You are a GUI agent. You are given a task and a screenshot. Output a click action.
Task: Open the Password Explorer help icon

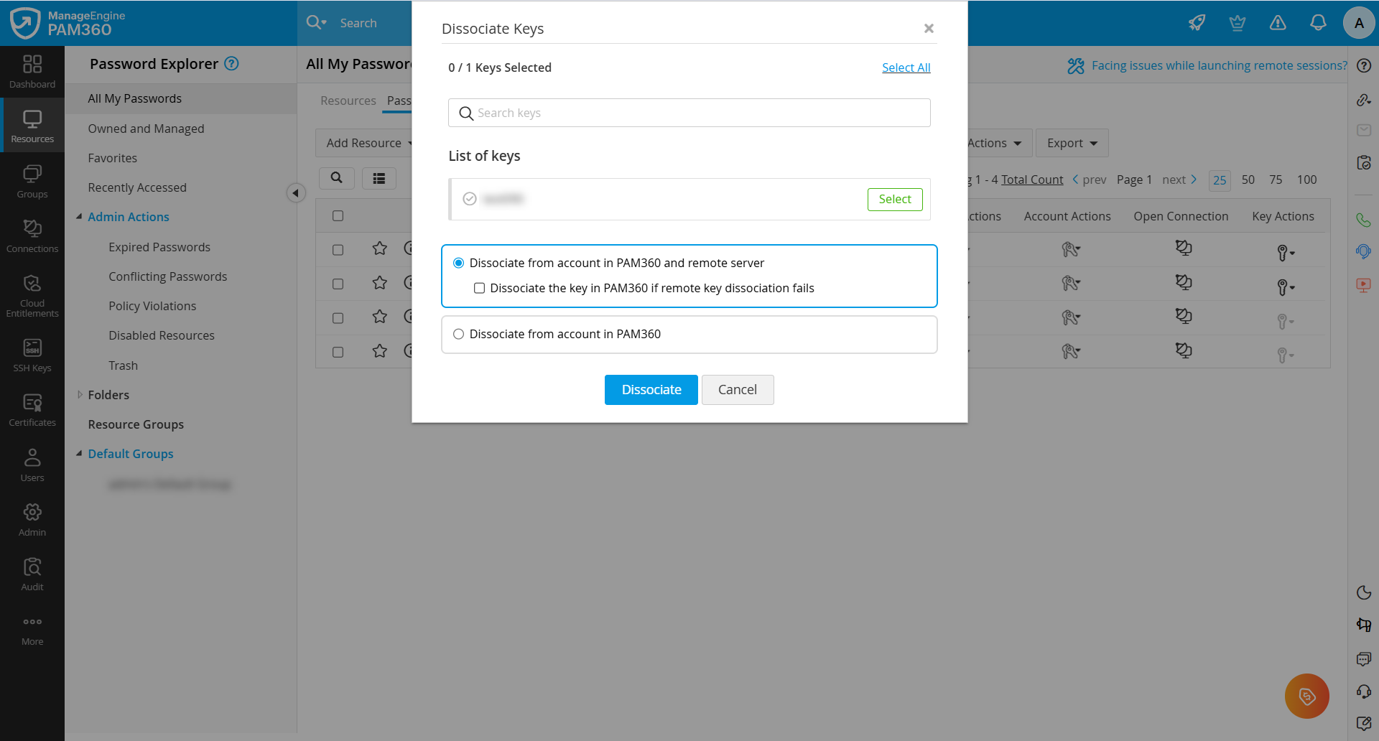(231, 63)
